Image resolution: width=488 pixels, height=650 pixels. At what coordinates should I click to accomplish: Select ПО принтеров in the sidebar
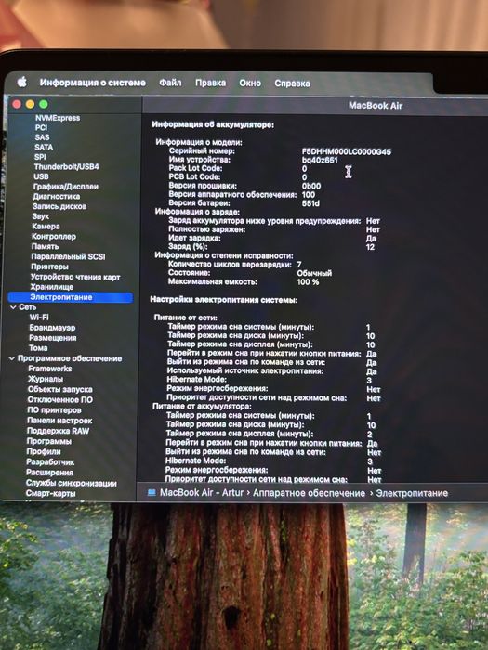(x=54, y=410)
